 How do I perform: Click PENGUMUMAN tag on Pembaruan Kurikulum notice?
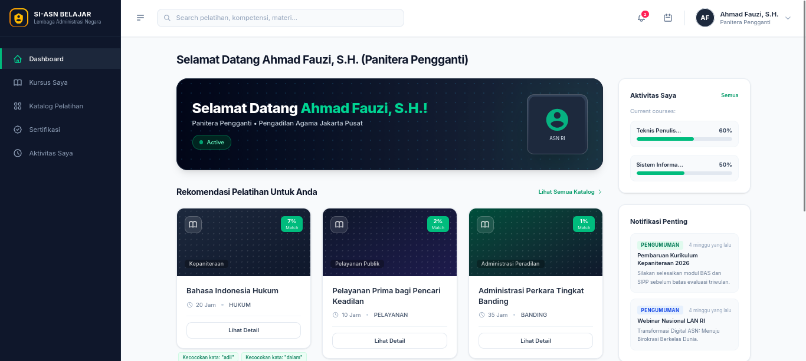click(x=660, y=244)
